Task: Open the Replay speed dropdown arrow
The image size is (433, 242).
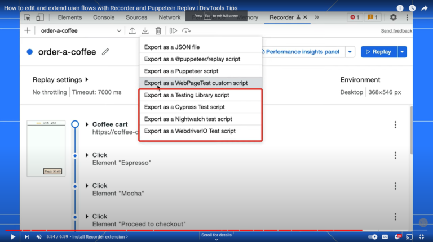Action: [x=402, y=52]
